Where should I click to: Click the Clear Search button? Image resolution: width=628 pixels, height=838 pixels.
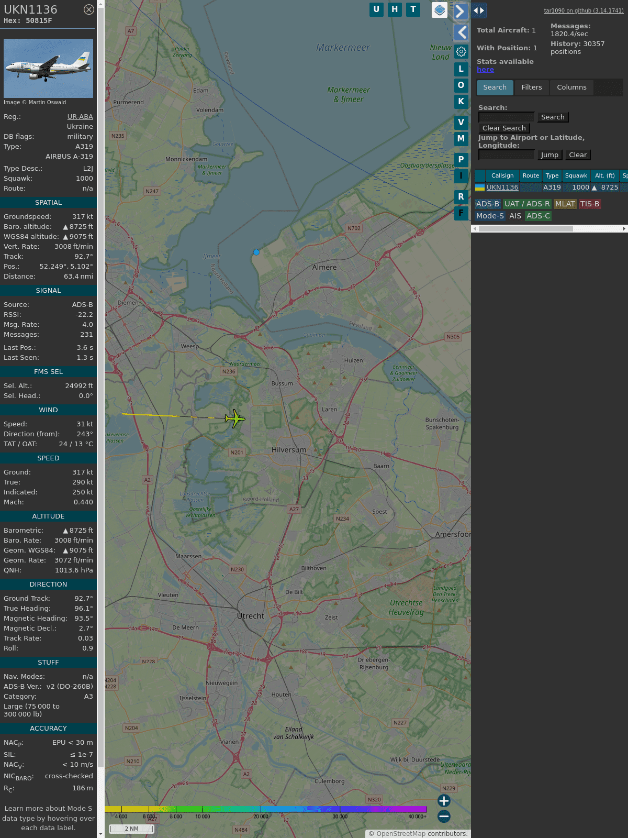504,128
